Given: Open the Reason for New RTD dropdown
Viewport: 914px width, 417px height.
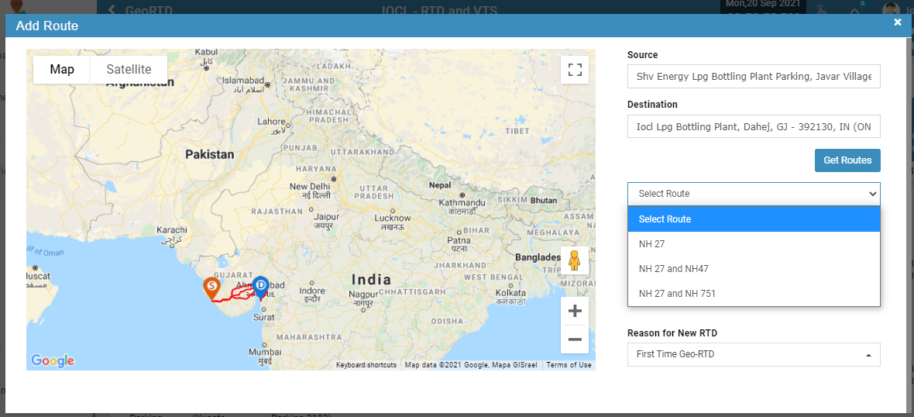Looking at the screenshot, I should [754, 354].
